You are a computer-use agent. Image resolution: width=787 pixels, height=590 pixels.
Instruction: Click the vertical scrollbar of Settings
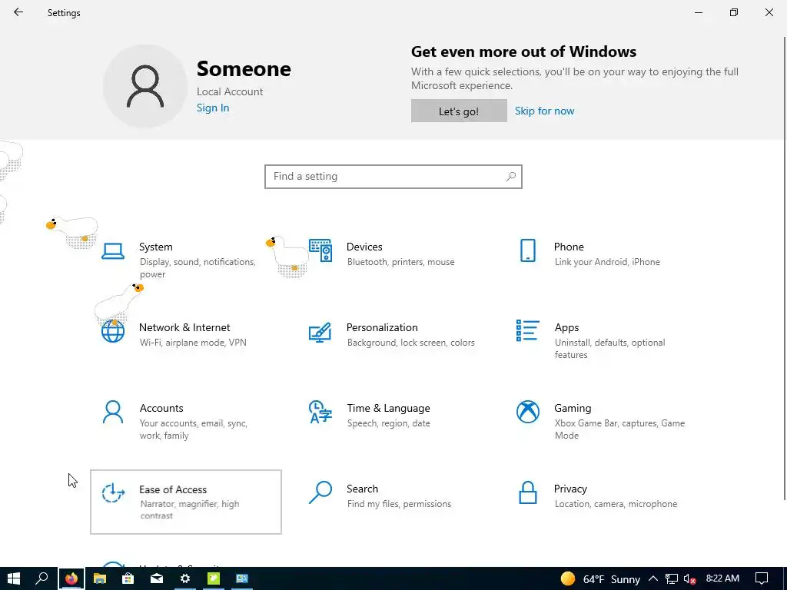(x=785, y=268)
